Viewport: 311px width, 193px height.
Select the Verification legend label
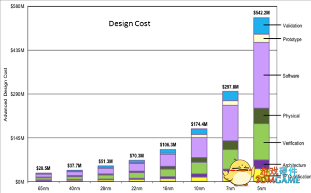click(x=293, y=143)
